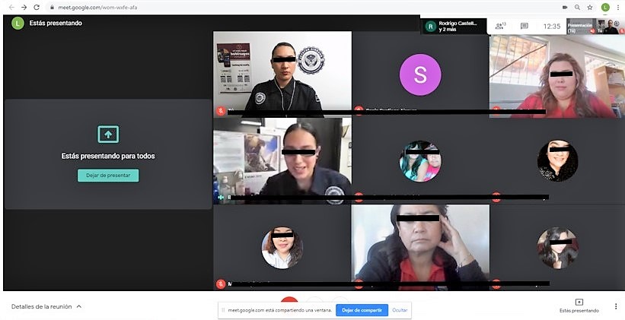
Task: Click the red hang-up button
Action: click(x=289, y=301)
